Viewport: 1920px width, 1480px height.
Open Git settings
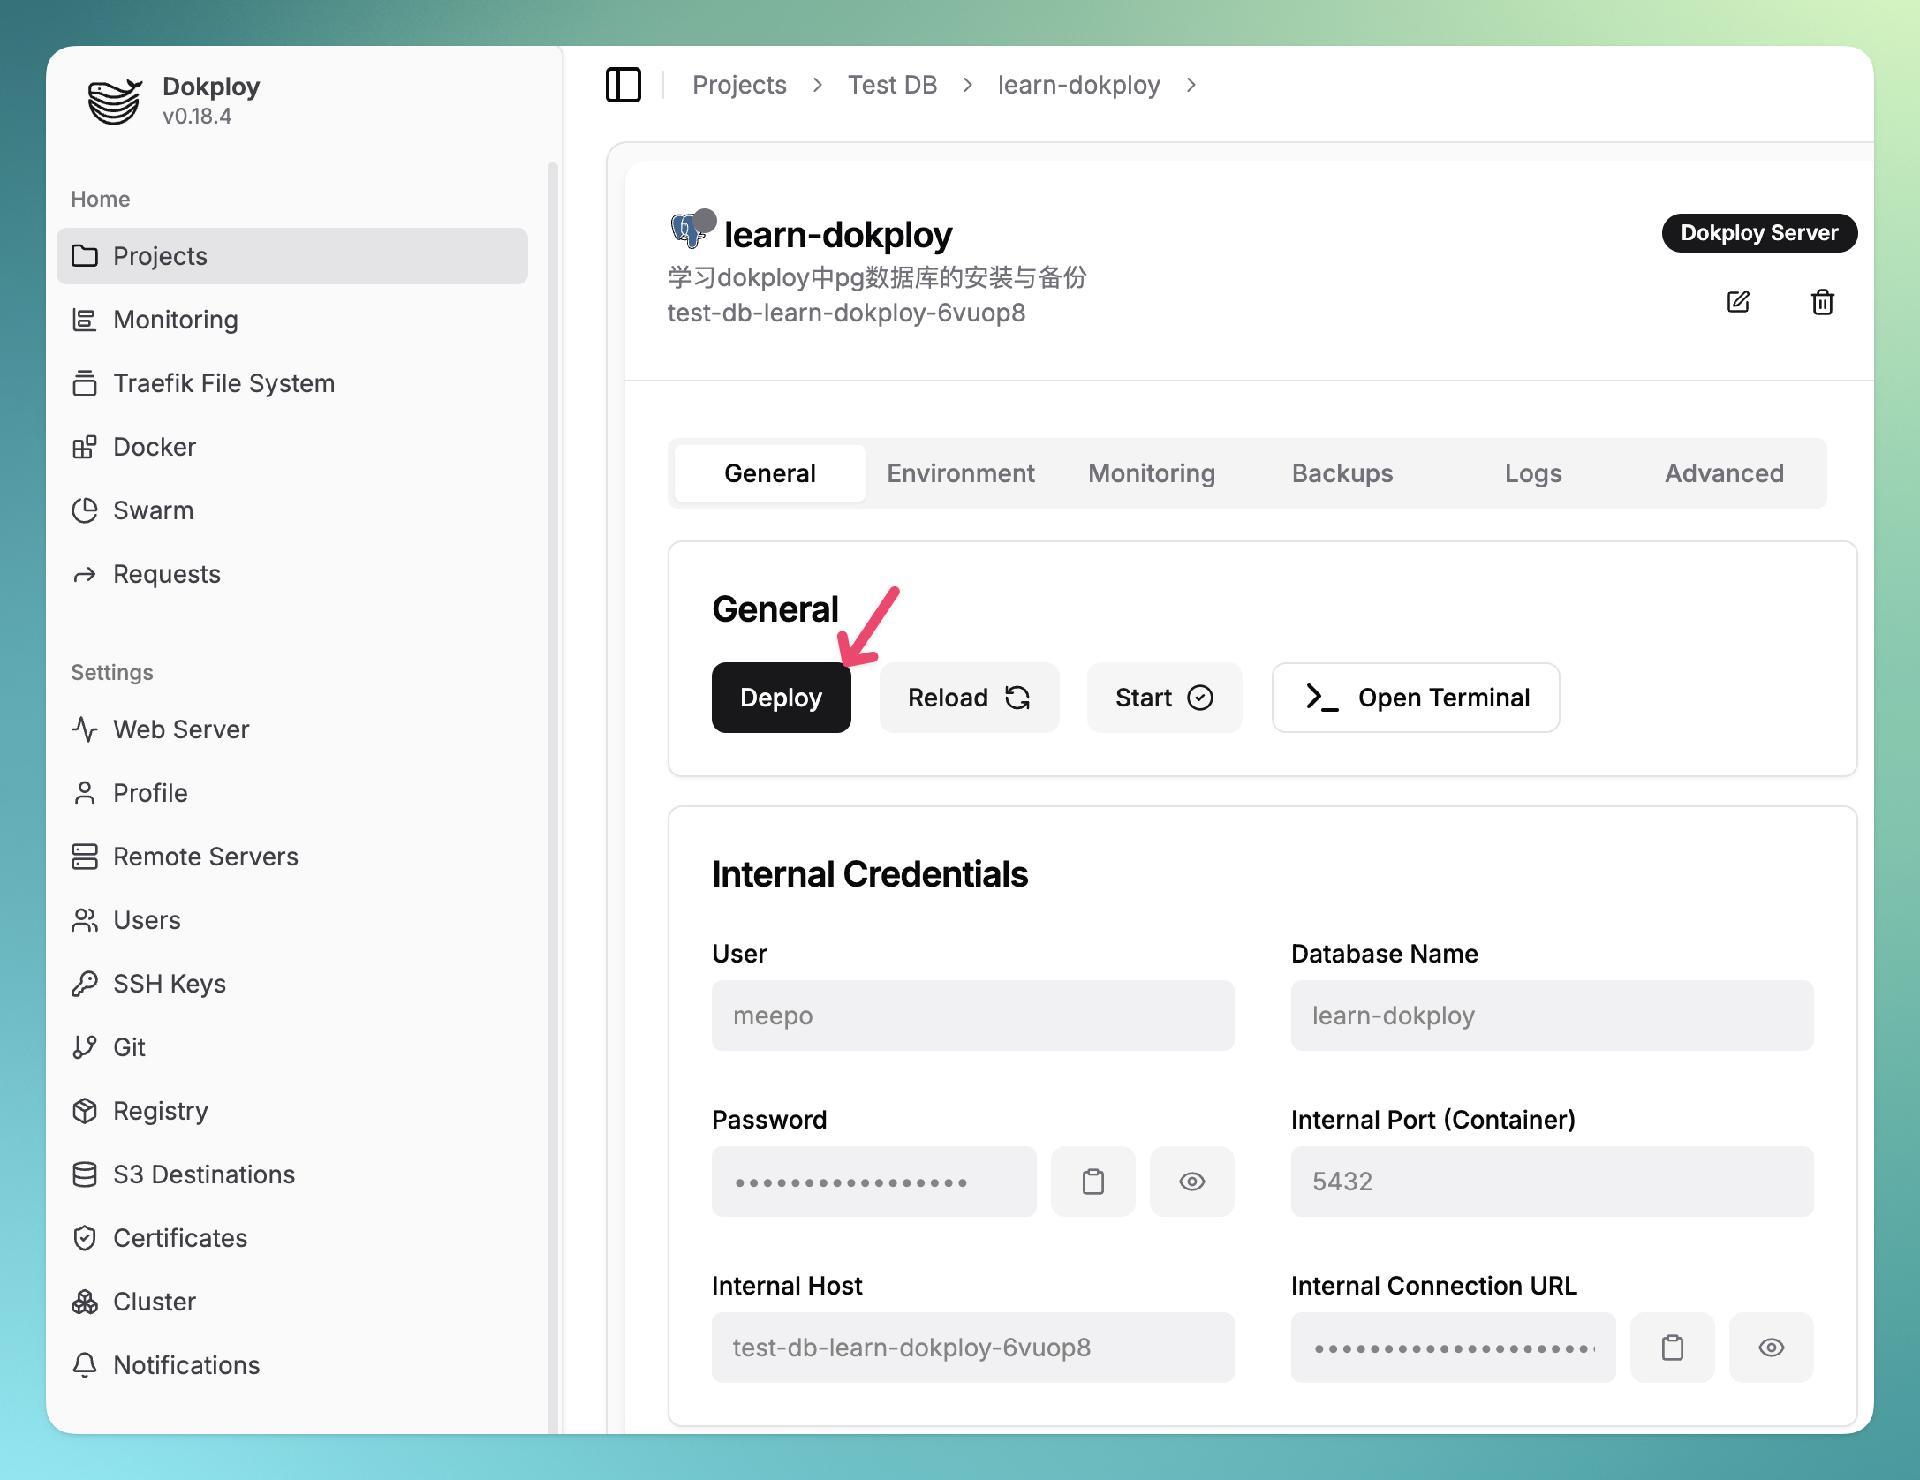click(x=292, y=1047)
